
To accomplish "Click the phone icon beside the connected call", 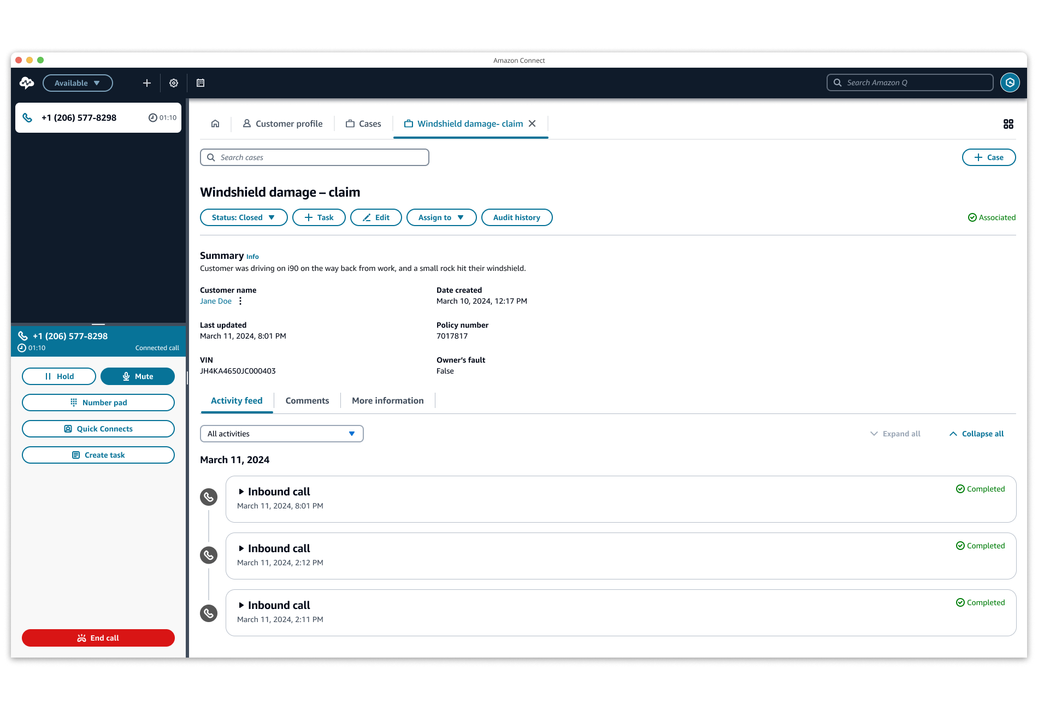I will [23, 336].
